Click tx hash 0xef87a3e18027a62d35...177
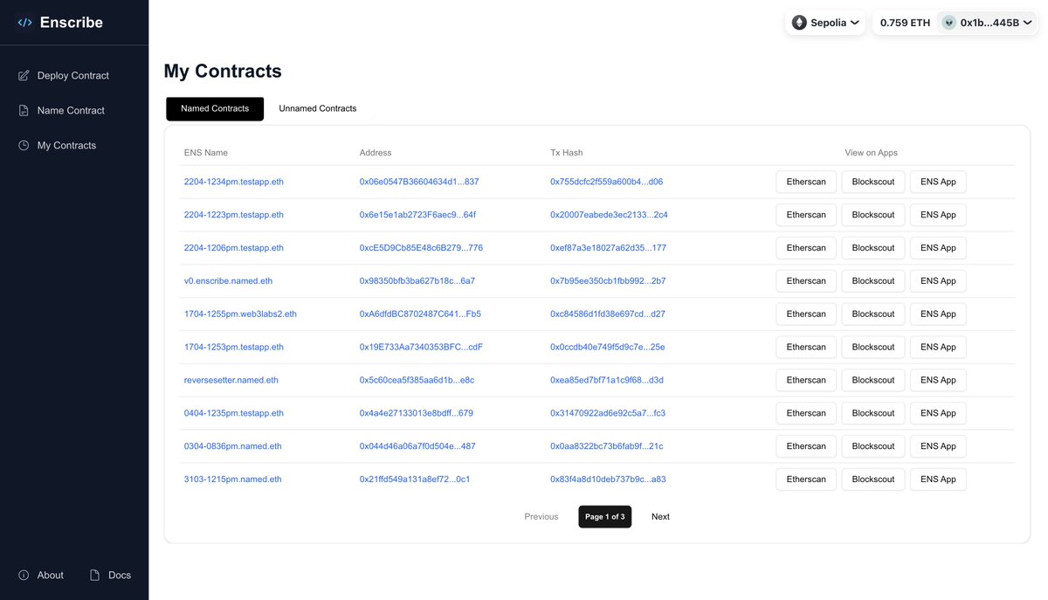Screen dimensions: 1048x600 click(608, 248)
